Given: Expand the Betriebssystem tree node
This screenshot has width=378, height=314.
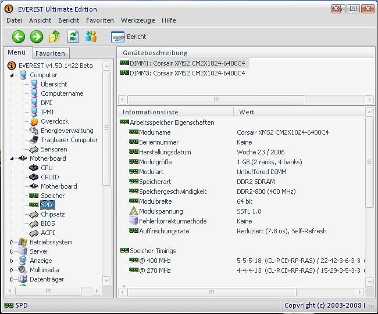Looking at the screenshot, I should point(12,242).
